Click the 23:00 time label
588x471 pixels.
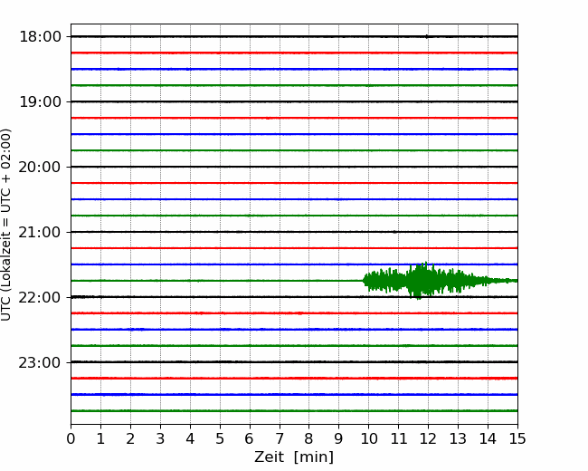click(40, 362)
